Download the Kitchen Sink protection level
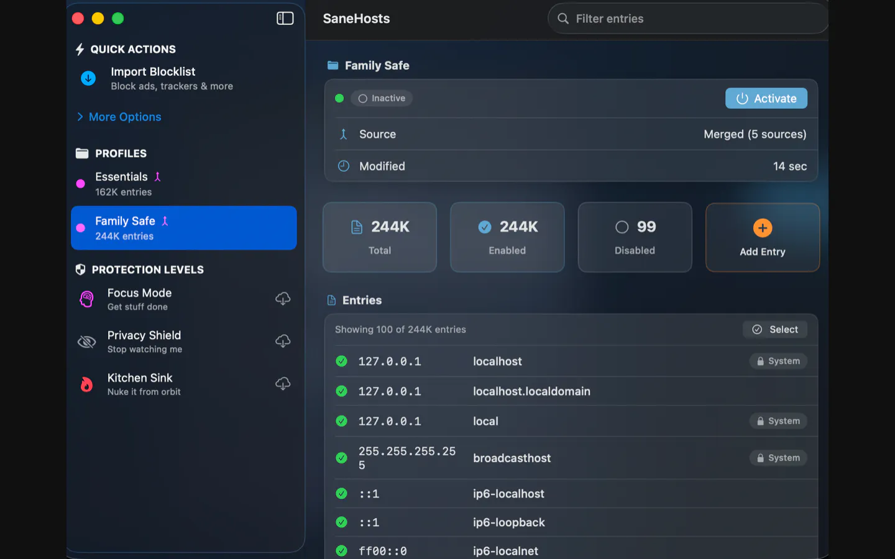The height and width of the screenshot is (559, 895). [x=283, y=384]
